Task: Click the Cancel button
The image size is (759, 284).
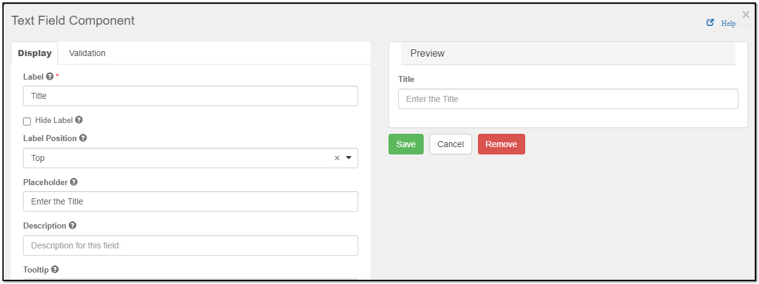Action: tap(451, 144)
